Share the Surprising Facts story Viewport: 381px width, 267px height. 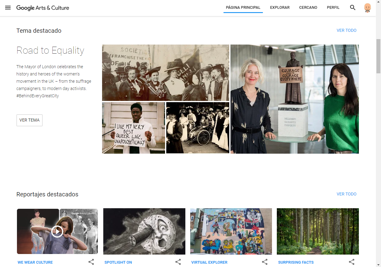click(x=351, y=262)
